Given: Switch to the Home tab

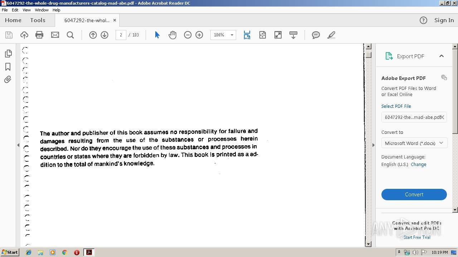Looking at the screenshot, I should [x=13, y=20].
